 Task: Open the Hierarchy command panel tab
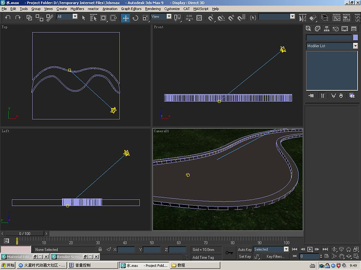tap(327, 29)
